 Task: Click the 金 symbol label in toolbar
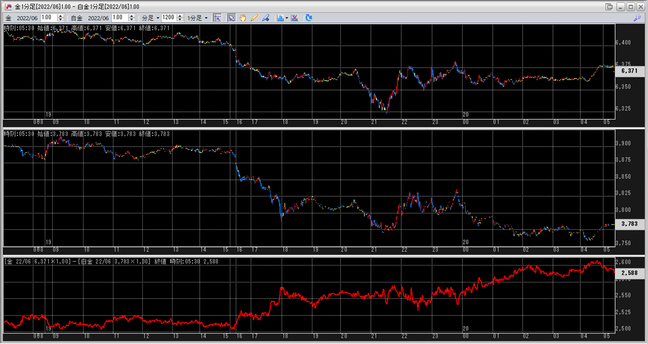click(8, 18)
